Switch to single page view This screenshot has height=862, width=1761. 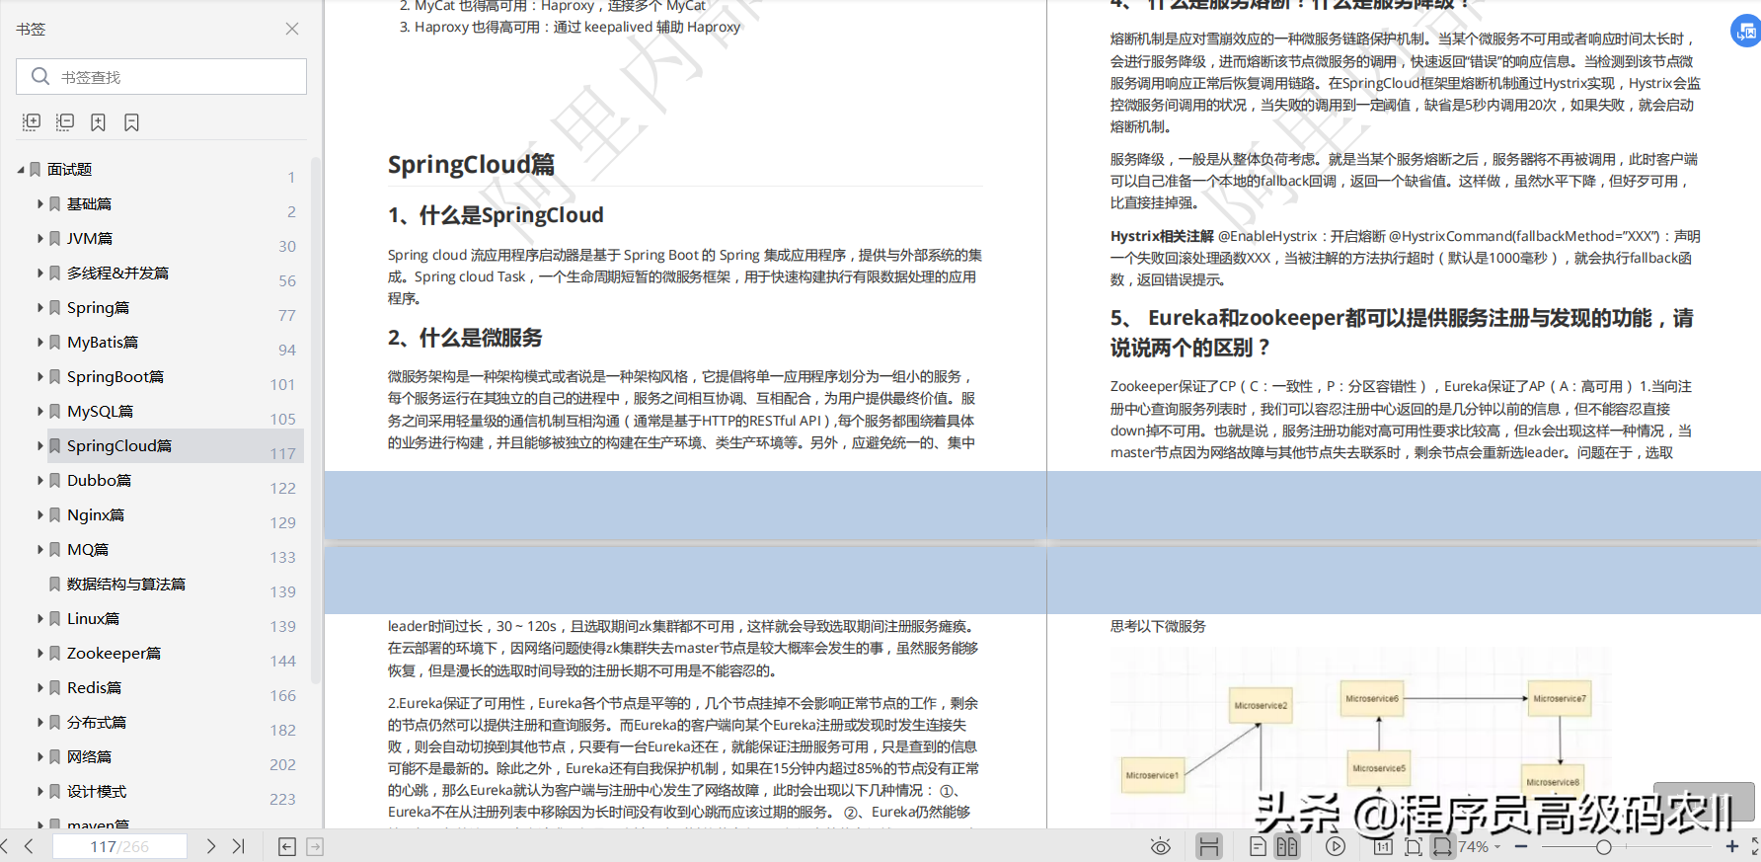(x=1258, y=846)
